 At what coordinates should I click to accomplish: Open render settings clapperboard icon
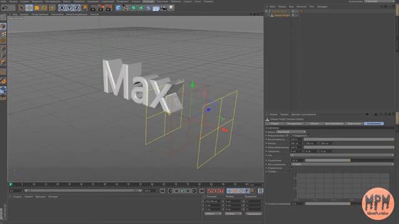(x=109, y=8)
